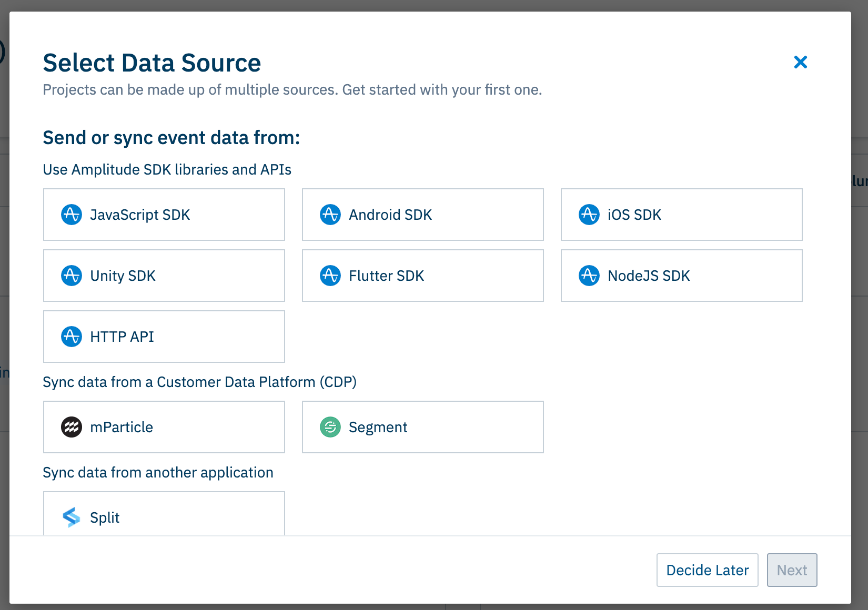Image resolution: width=868 pixels, height=610 pixels.
Task: Click the mParticle logo icon
Action: (72, 427)
